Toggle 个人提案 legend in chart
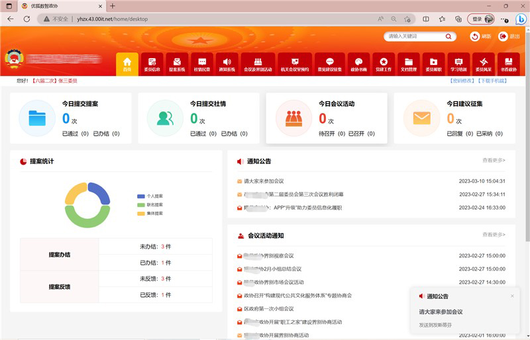This screenshot has width=530, height=340. click(x=150, y=196)
